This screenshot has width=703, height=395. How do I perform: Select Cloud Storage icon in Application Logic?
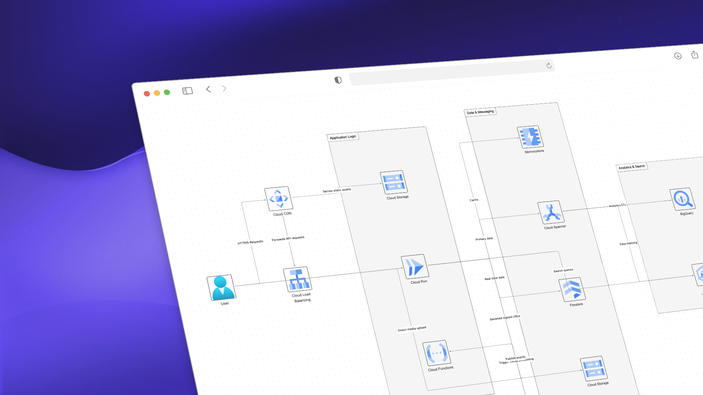coord(394,182)
